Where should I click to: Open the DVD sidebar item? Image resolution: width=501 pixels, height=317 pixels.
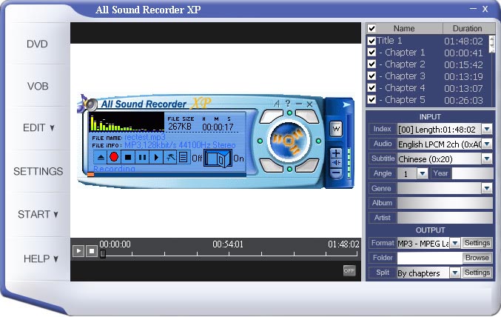pyautogui.click(x=37, y=44)
